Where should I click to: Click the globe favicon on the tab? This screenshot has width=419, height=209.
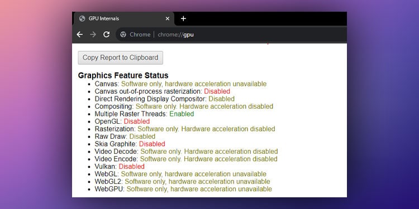82,18
